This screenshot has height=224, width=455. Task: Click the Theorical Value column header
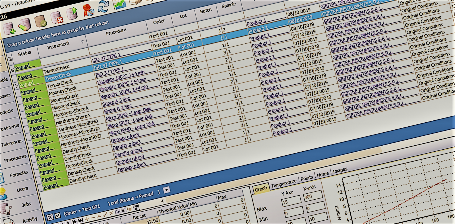tap(173, 209)
